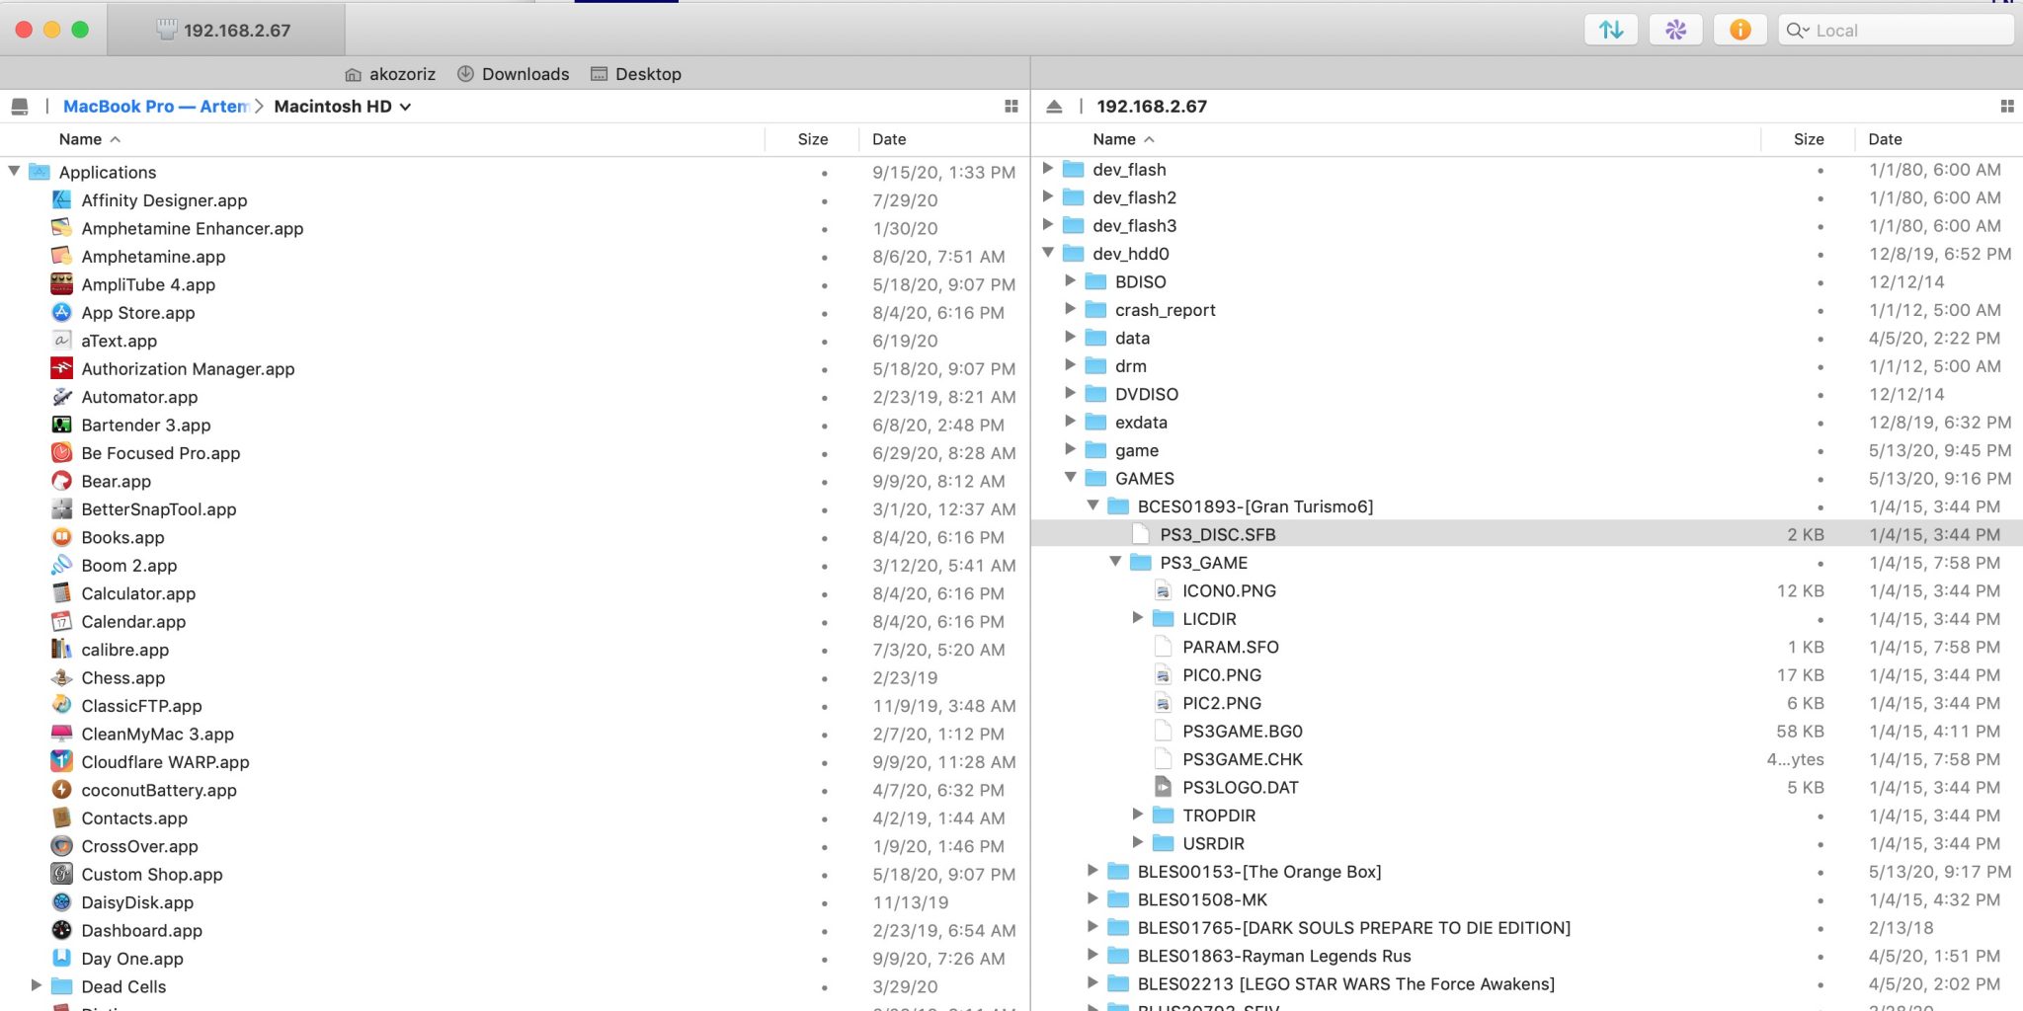
Task: Expand the BDISO folder
Action: click(1071, 281)
